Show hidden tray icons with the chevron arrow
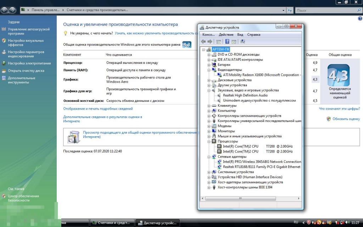The width and height of the screenshot is (363, 227). (x=303, y=222)
